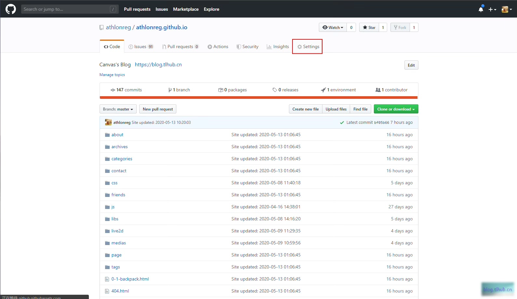
Task: Open the Issues tab
Action: point(141,46)
